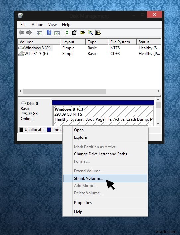The image size is (180, 235).
Task: Choose Explore from the context menu
Action: click(x=105, y=137)
